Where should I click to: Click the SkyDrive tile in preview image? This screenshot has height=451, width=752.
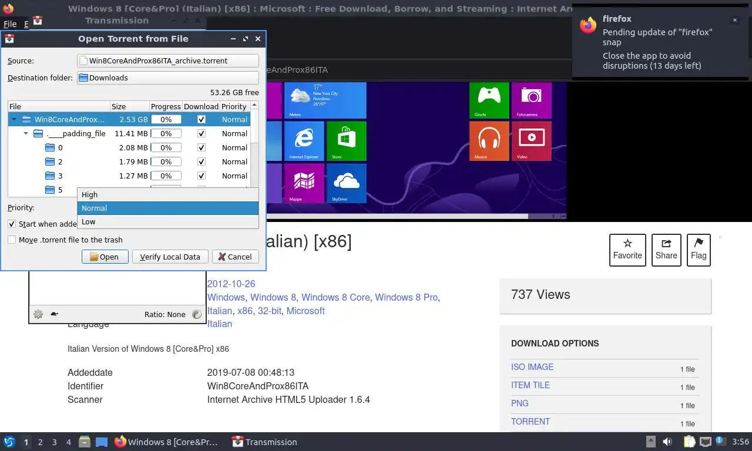346,183
